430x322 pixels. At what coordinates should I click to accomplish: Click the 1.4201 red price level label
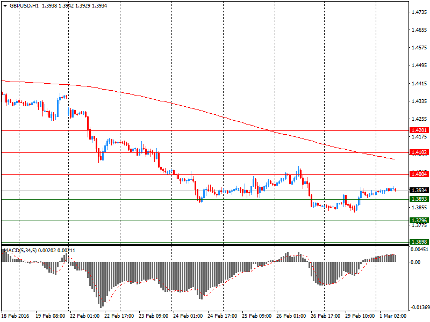[419, 130]
